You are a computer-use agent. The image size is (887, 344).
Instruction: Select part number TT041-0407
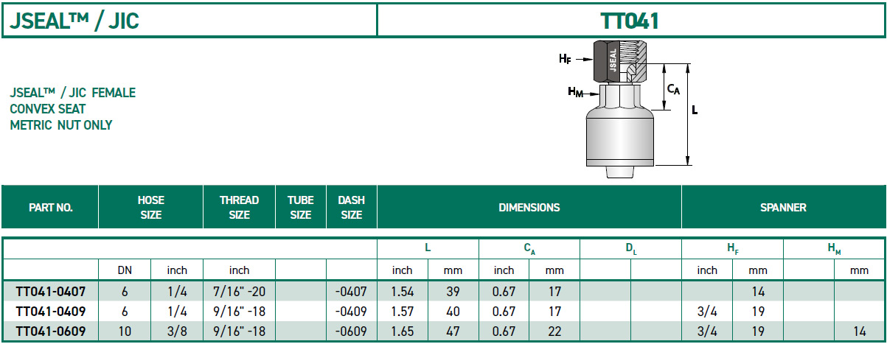pyautogui.click(x=50, y=292)
